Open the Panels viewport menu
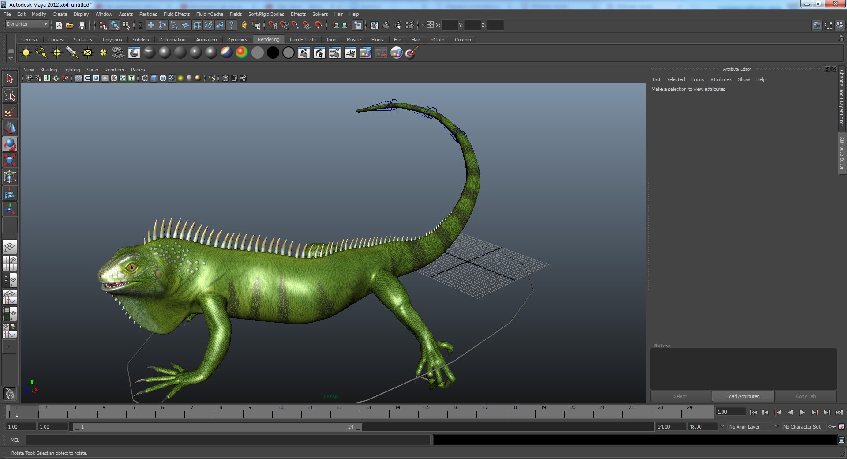Image resolution: width=847 pixels, height=459 pixels. [x=138, y=70]
